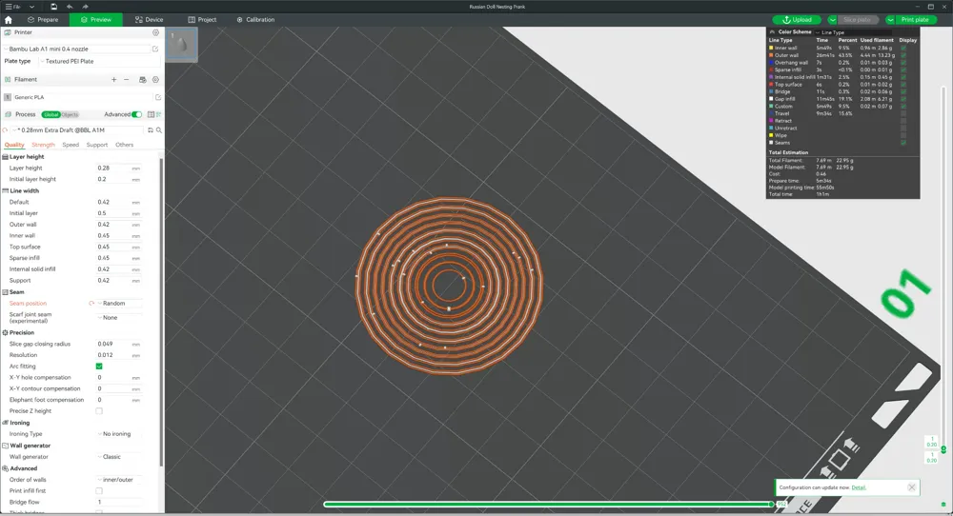Reset Seam position with the revert arrow
Screen dimensions: 953x516
(x=91, y=303)
